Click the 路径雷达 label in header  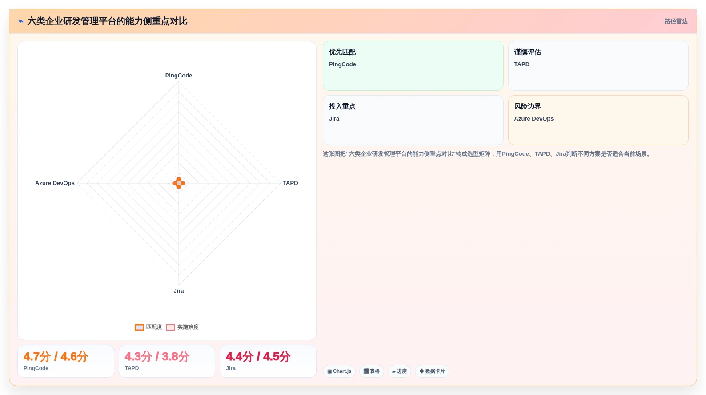pos(676,21)
